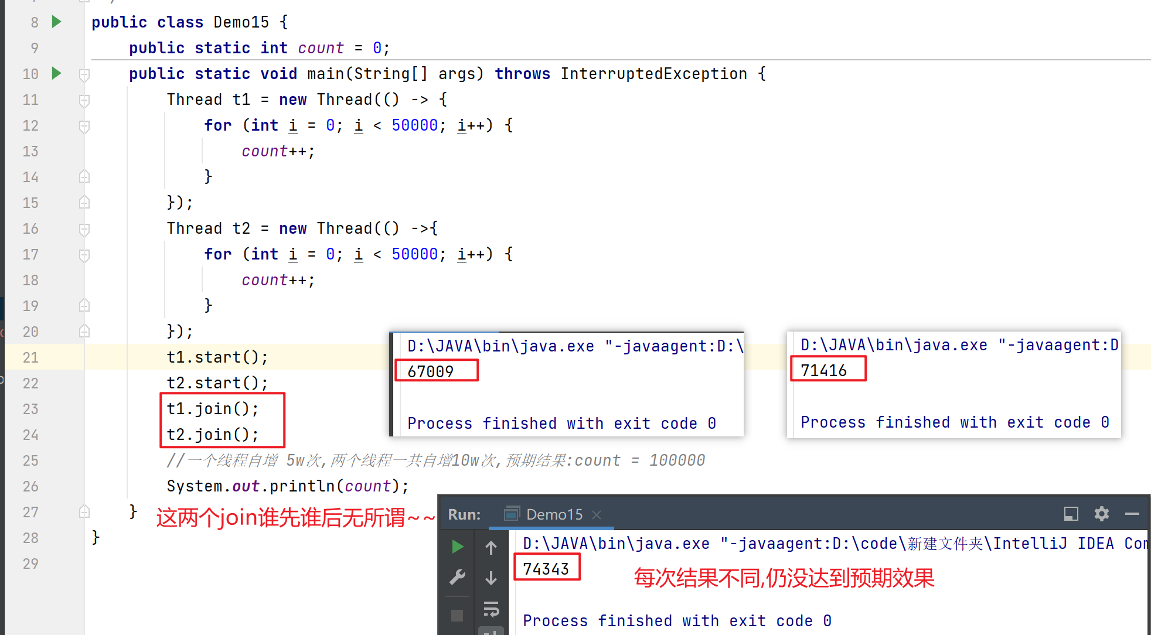Collapse main method fold marker at line 10
This screenshot has width=1151, height=635.
84,74
